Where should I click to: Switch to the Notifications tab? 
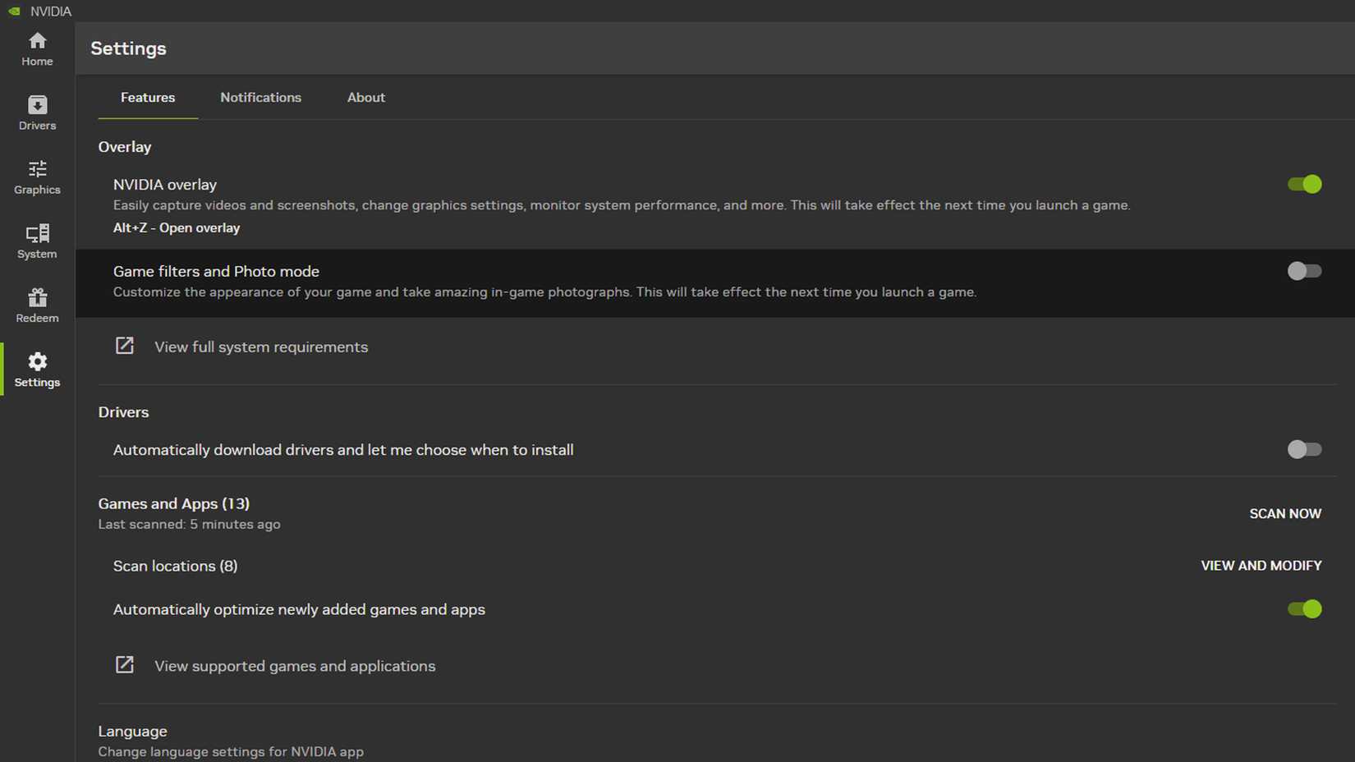click(x=260, y=97)
